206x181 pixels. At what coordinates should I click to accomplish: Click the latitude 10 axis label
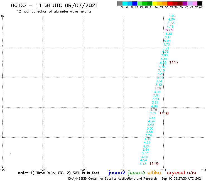tap(2, 16)
